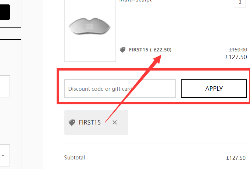This screenshot has height=169, width=250.
Task: Click the discounted £127.50 item price
Action: pos(236,57)
